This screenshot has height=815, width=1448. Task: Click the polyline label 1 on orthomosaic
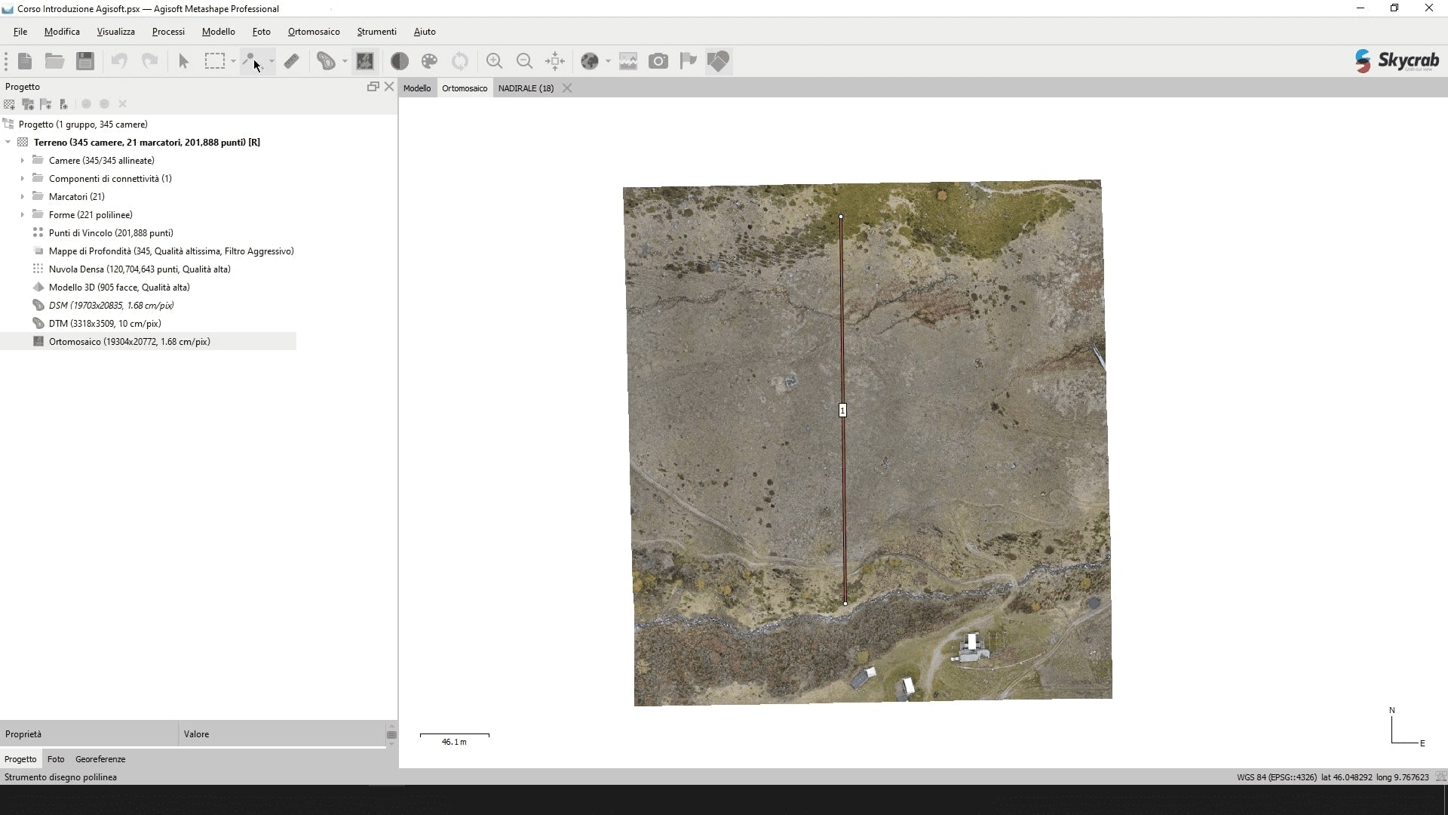[x=842, y=411]
